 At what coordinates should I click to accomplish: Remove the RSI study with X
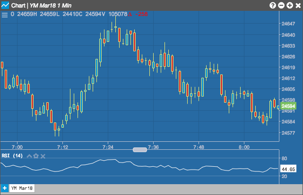point(43,156)
